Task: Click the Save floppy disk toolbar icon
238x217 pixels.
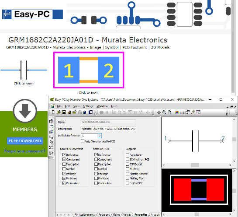Action: point(64,112)
